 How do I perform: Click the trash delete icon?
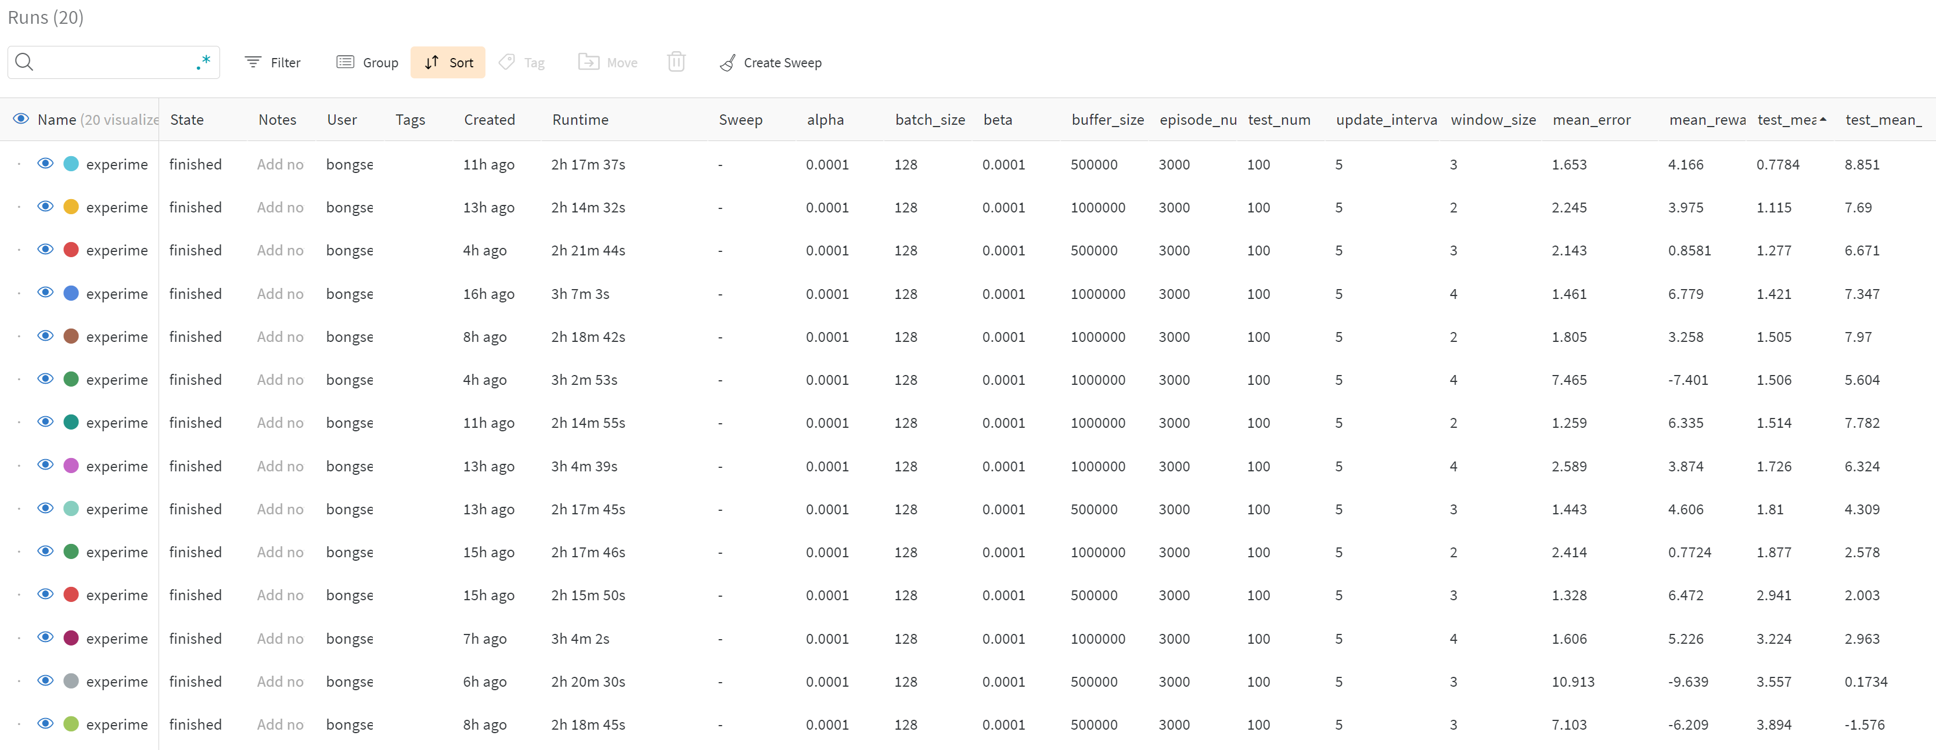tap(676, 62)
